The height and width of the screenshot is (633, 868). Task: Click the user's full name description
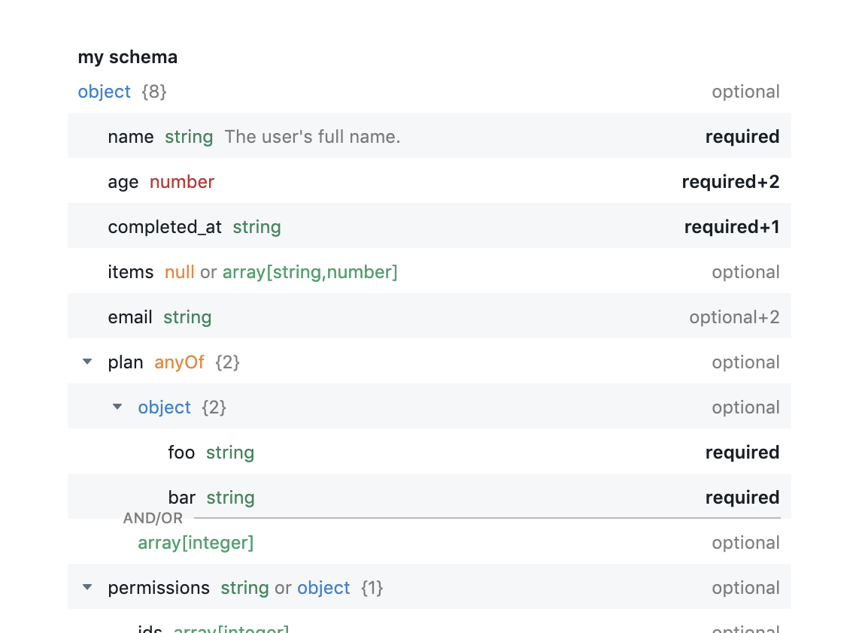[x=312, y=137]
